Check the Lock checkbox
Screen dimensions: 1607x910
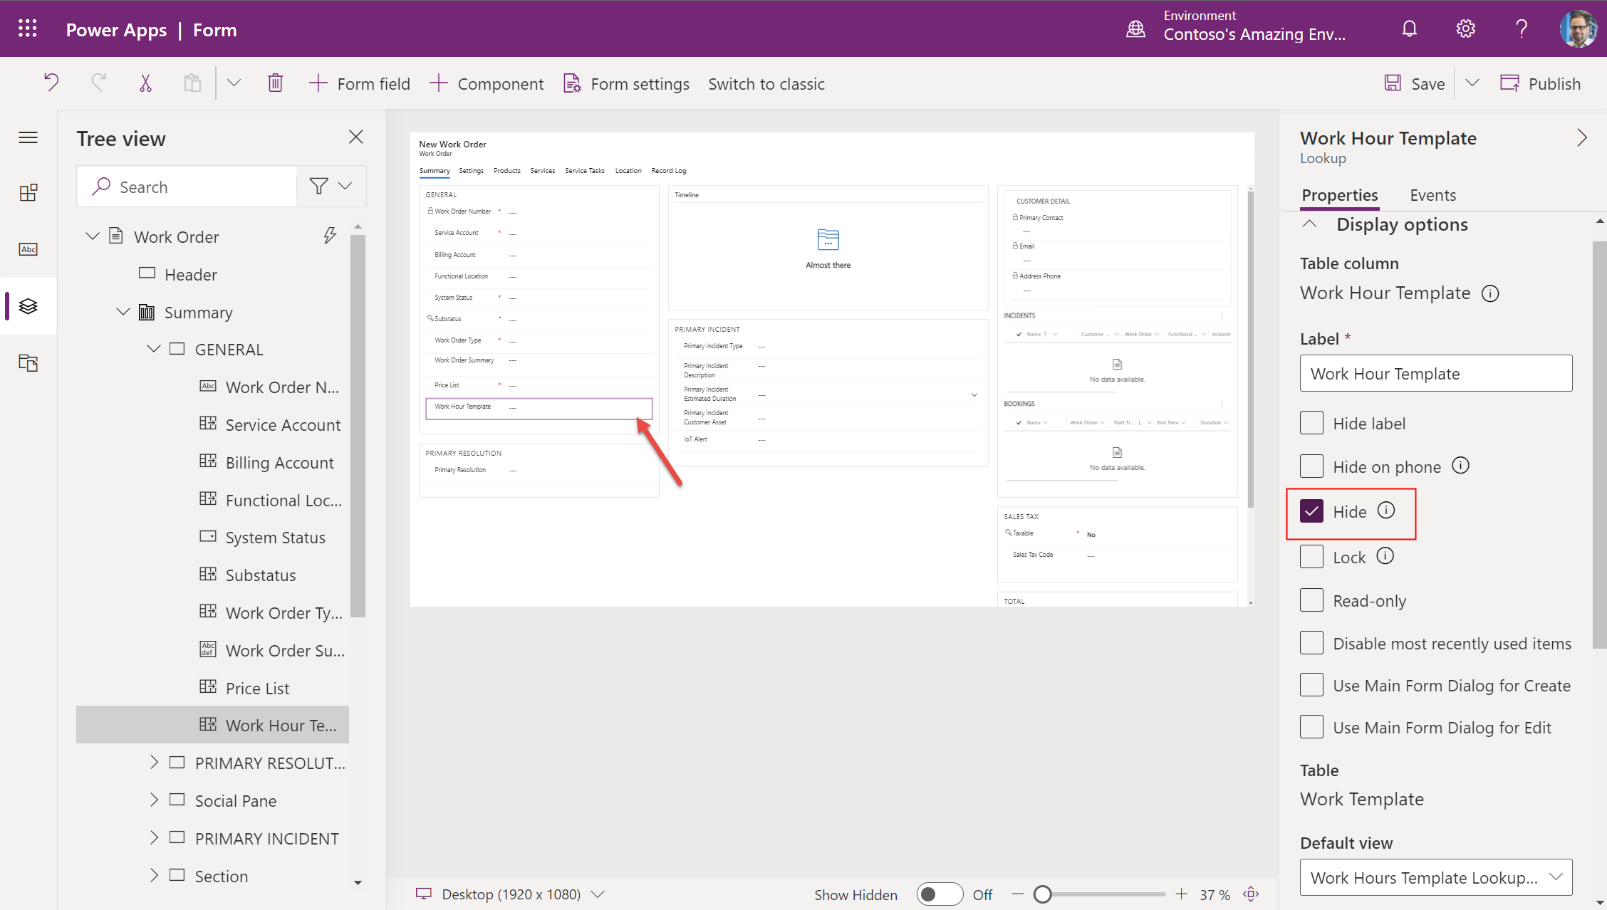[1311, 557]
